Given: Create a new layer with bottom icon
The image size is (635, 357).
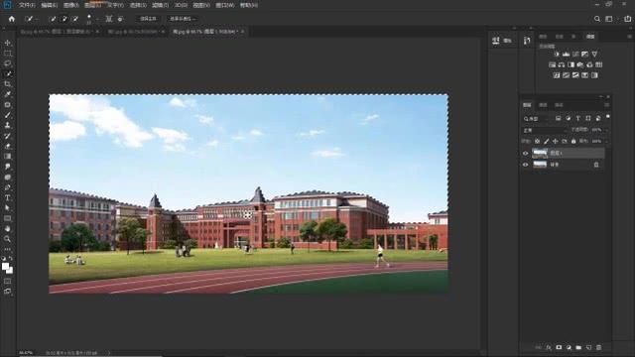Looking at the screenshot, I should click(588, 347).
